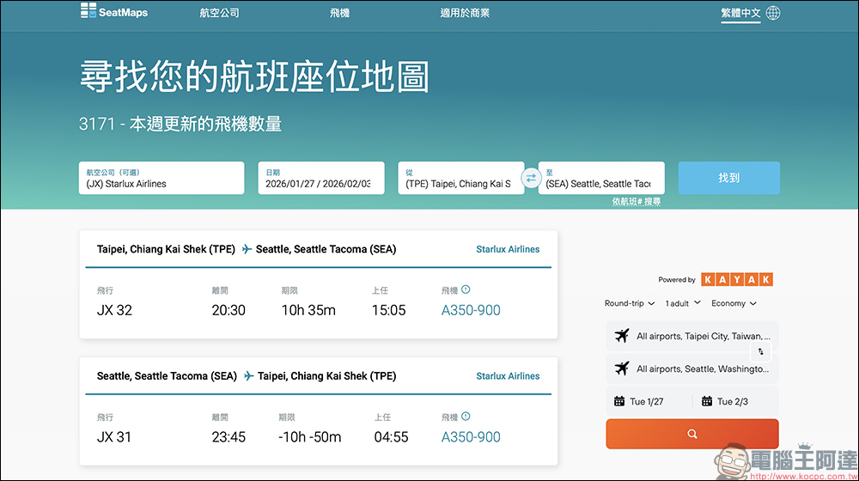The image size is (859, 481).
Task: Open the 航空公司 menu
Action: coord(219,13)
